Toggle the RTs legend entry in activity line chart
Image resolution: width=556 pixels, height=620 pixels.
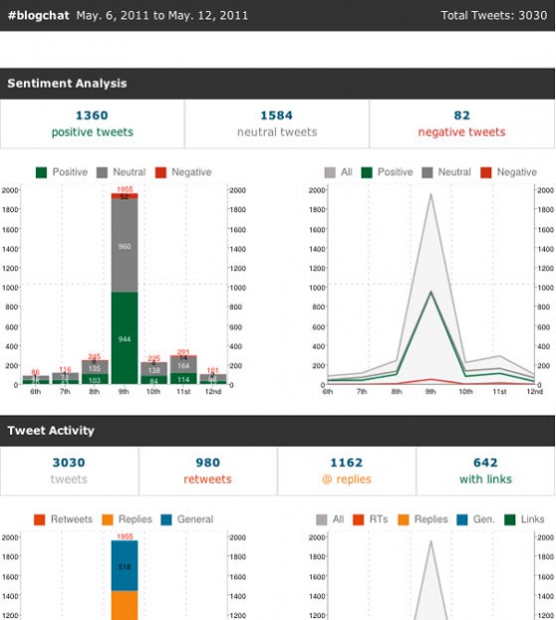coord(371,519)
